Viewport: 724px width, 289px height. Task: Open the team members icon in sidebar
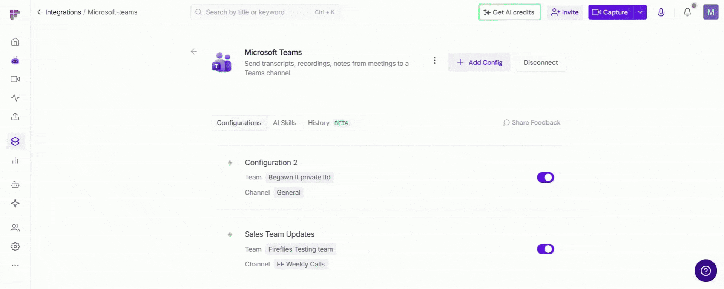click(15, 228)
